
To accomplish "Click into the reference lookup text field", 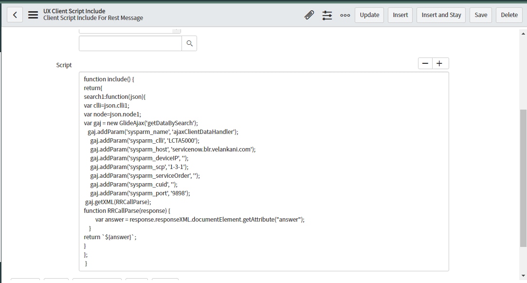I will pyautogui.click(x=130, y=43).
